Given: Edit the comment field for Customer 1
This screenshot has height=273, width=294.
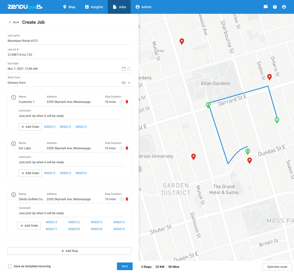Looking at the screenshot, I should coord(71,116).
